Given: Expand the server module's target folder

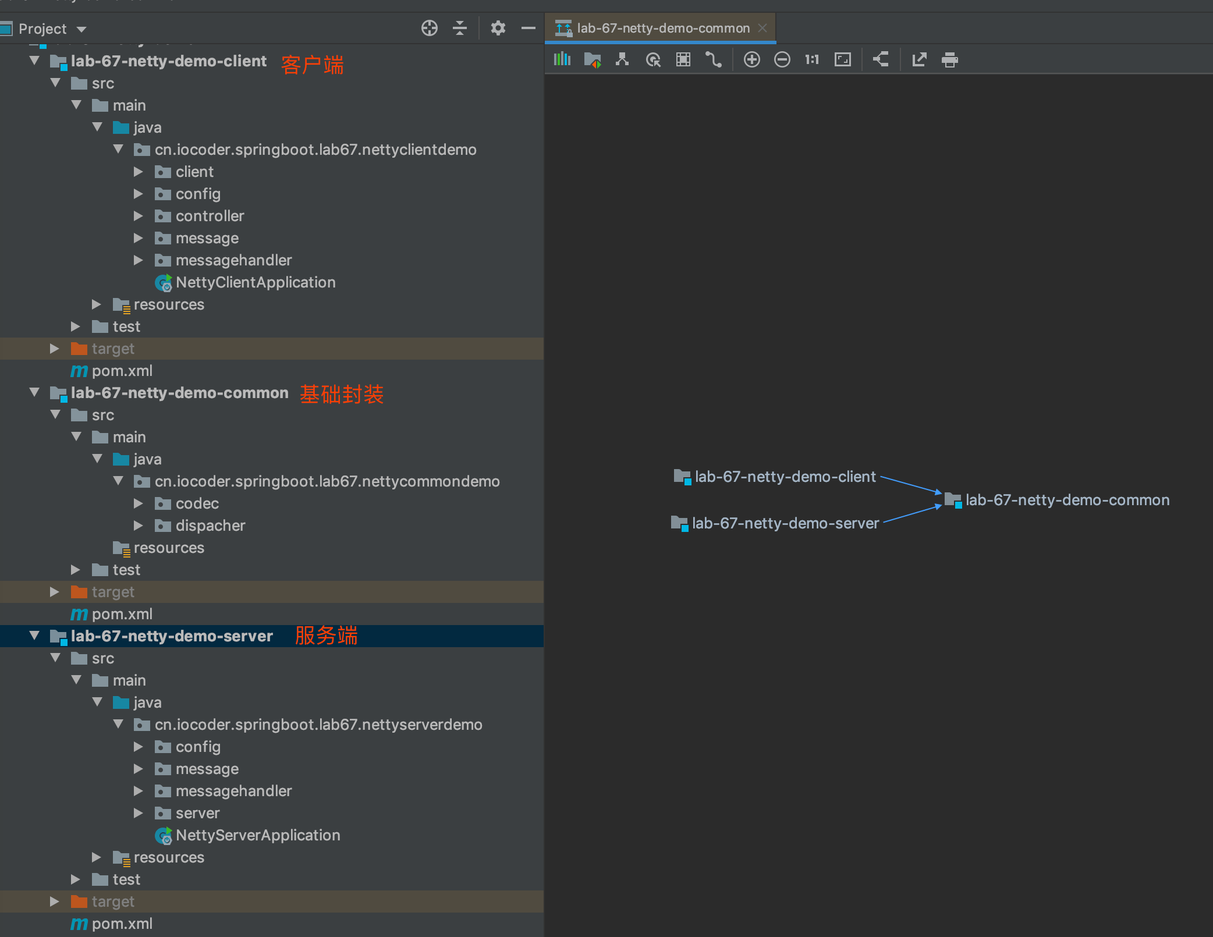Looking at the screenshot, I should 54,901.
